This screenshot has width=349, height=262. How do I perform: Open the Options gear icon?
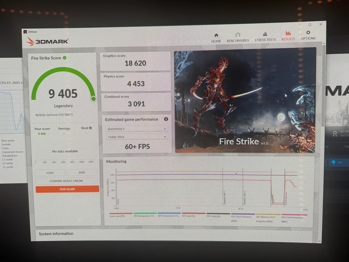[x=308, y=33]
